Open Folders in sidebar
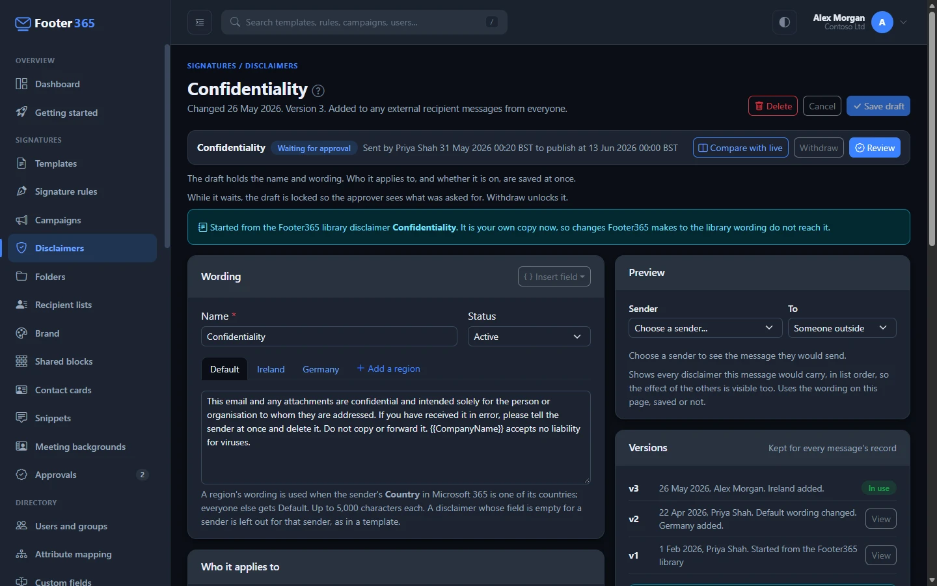This screenshot has width=937, height=586. (x=82, y=277)
